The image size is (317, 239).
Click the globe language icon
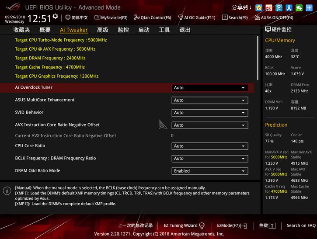coord(68,17)
